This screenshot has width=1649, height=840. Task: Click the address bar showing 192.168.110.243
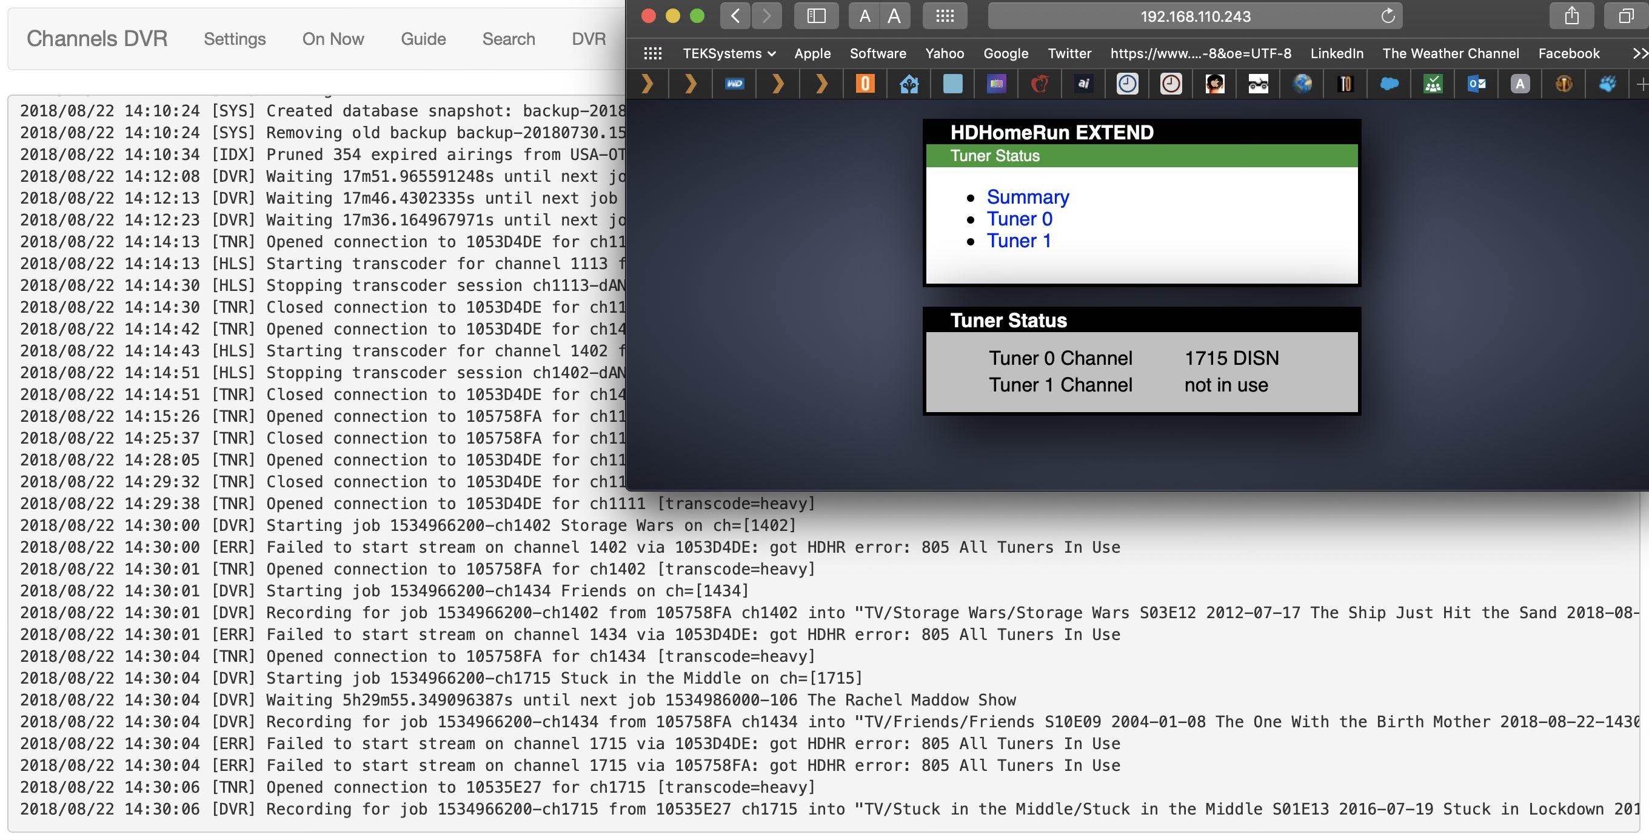tap(1194, 16)
